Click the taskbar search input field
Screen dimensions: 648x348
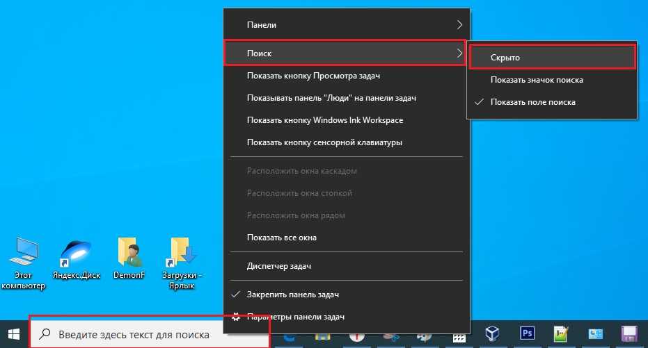click(x=150, y=334)
